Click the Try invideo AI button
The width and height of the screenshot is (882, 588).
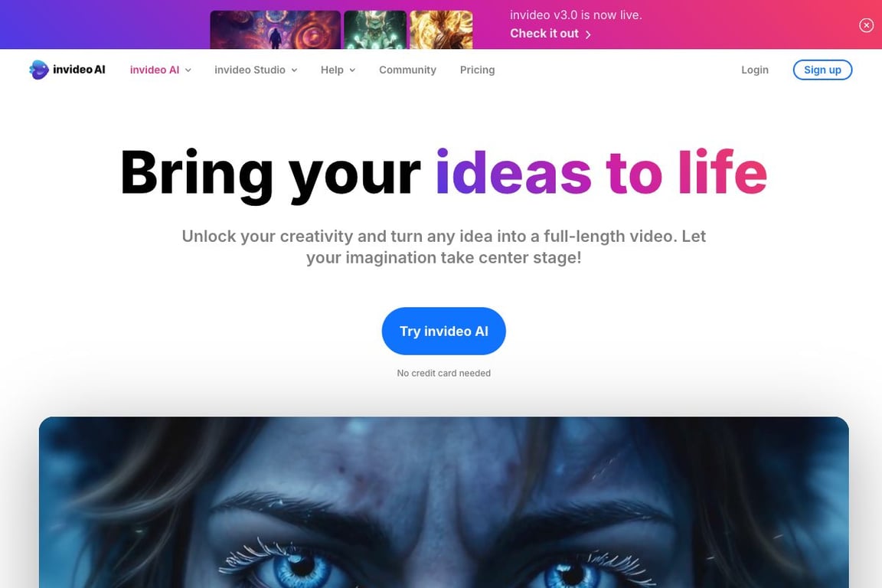[444, 331]
